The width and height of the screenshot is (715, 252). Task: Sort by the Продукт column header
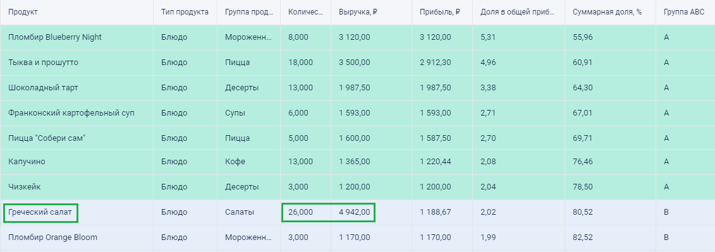(23, 12)
